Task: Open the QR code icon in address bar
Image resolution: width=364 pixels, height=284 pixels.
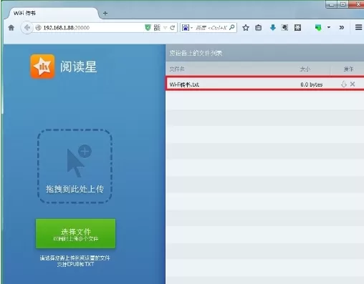Action: point(157,28)
